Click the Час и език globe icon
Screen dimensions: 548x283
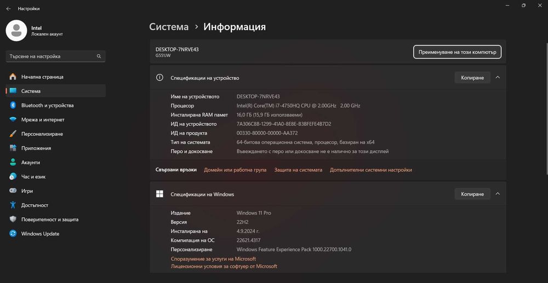point(13,177)
